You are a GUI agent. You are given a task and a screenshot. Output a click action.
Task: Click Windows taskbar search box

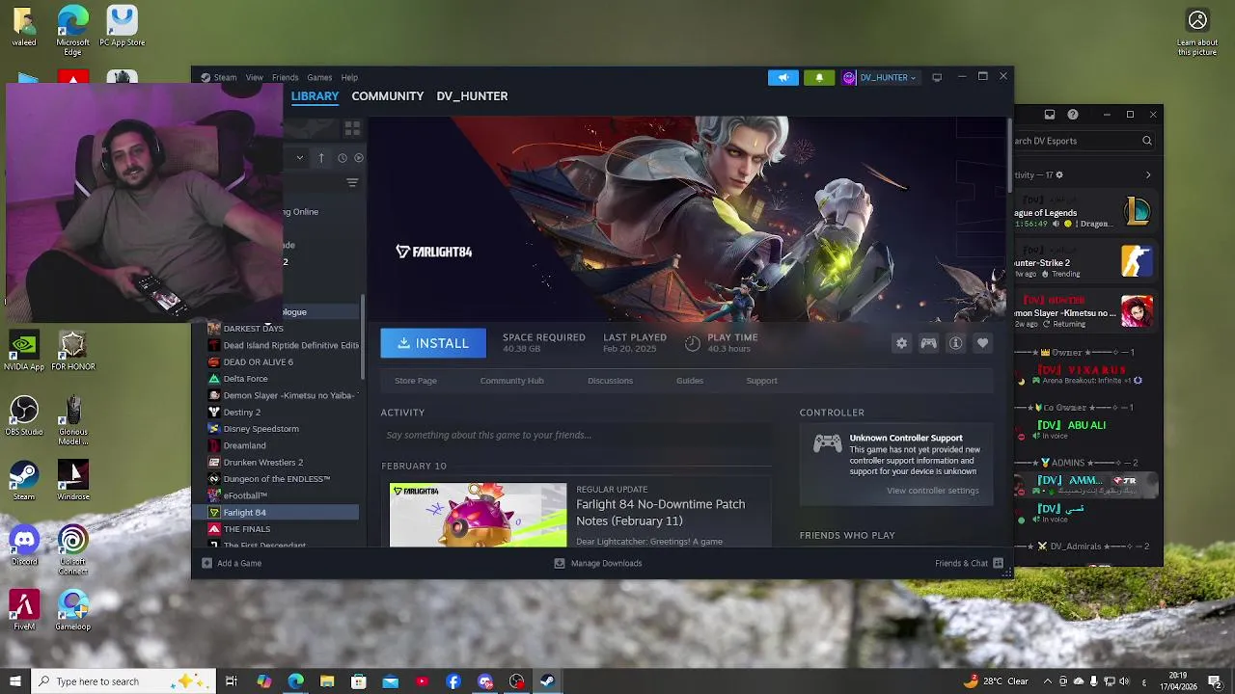[x=123, y=681]
